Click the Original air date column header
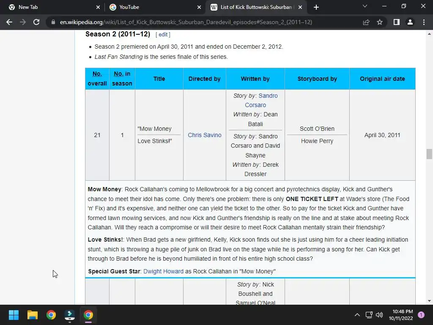Viewport: 433px width, 325px height. point(382,79)
